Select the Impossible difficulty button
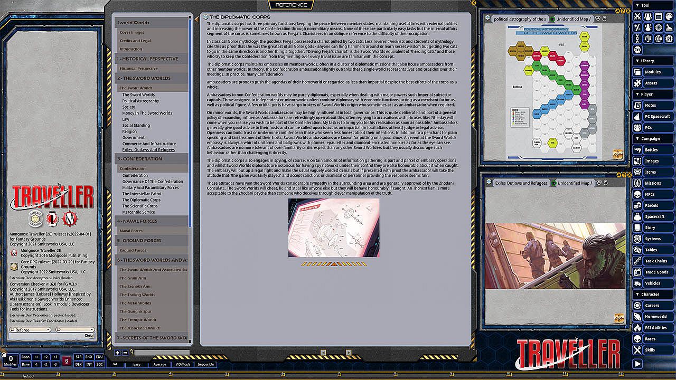This screenshot has height=380, width=676. 205,364
